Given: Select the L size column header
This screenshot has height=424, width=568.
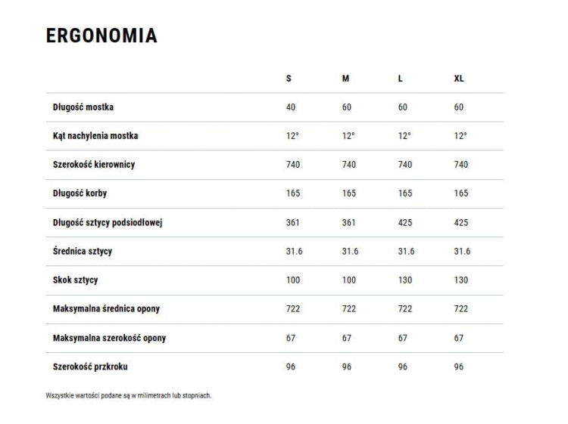Looking at the screenshot, I should (x=401, y=79).
